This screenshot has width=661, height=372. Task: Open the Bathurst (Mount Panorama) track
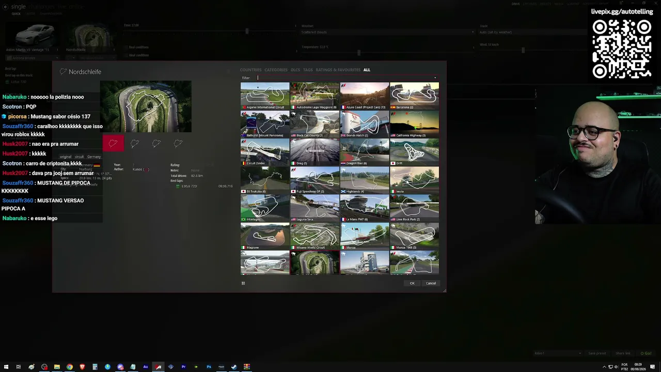[x=265, y=124]
